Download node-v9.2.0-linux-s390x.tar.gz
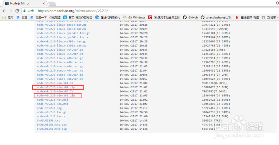Screen dimensions: 279x145 pos(62,41)
